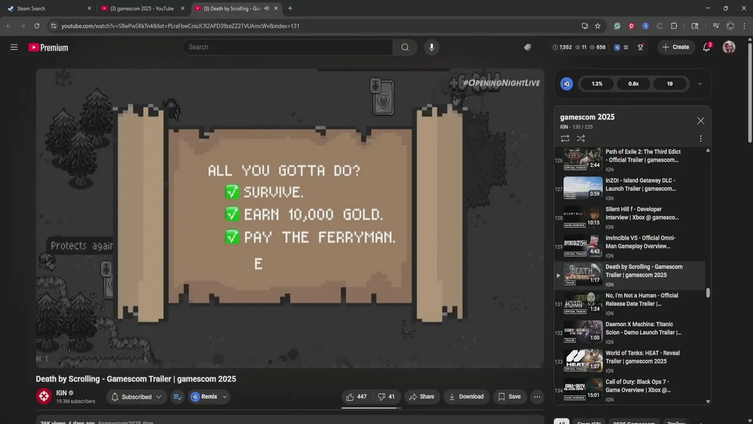Go to YouTube Premium home logo
The image size is (753, 424).
pyautogui.click(x=48, y=48)
